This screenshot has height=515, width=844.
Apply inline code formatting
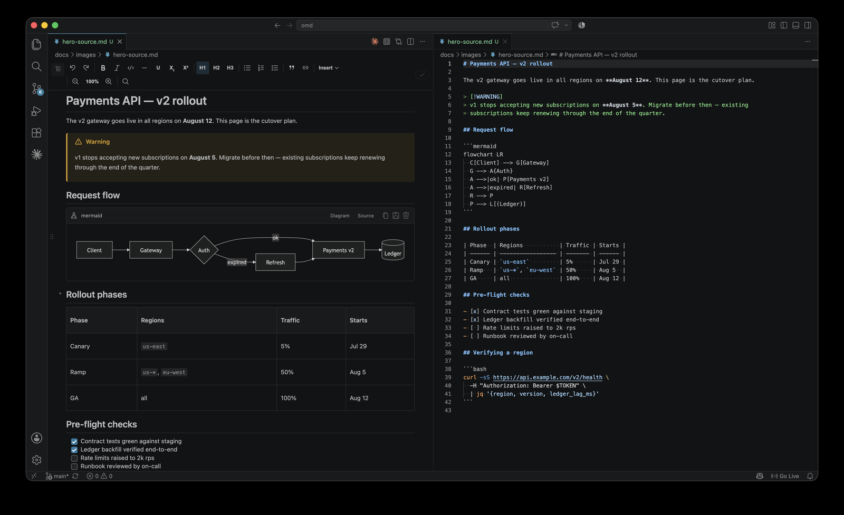[x=131, y=67]
